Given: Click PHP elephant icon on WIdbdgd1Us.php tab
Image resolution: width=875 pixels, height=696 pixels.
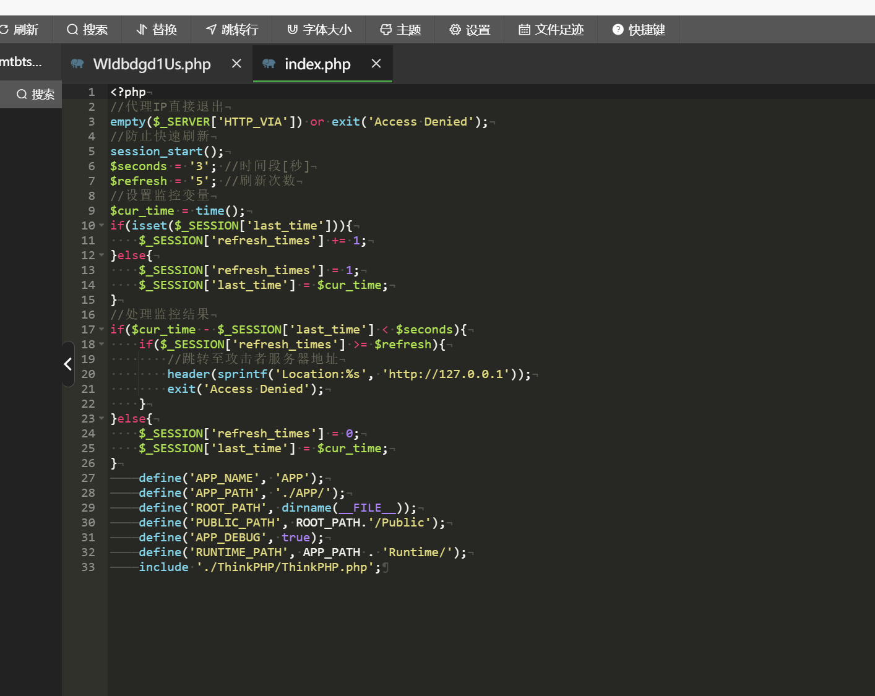Looking at the screenshot, I should click(77, 63).
